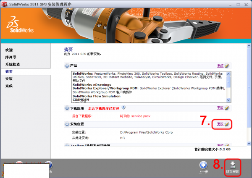
Task: Close the installation manager window
Action: 246,5
